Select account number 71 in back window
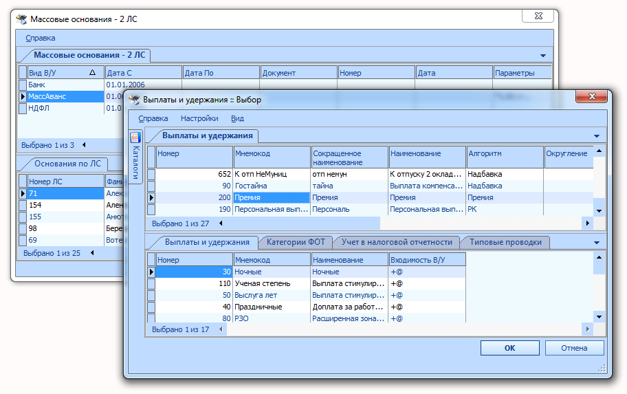Viewport: 627px width, 394px height. tap(65, 193)
